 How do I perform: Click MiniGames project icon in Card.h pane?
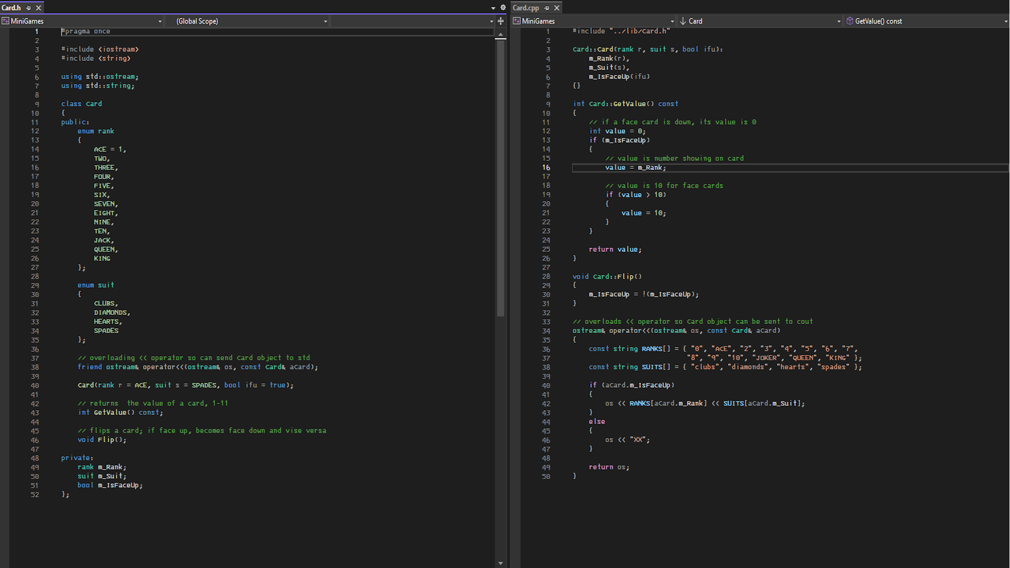click(6, 21)
